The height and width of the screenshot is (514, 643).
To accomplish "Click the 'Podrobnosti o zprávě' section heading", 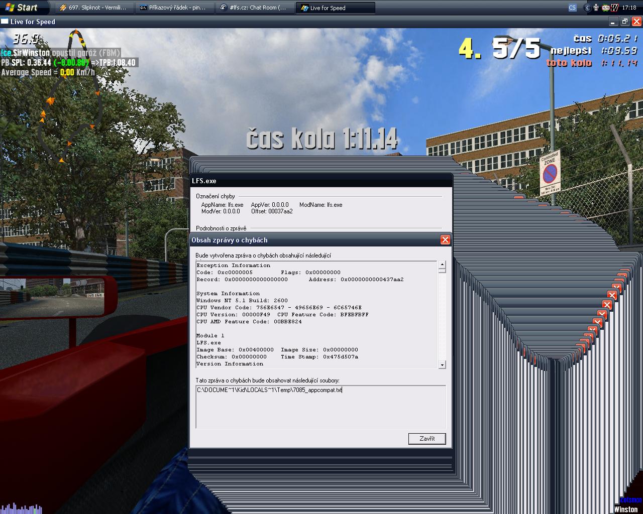I will coord(221,228).
